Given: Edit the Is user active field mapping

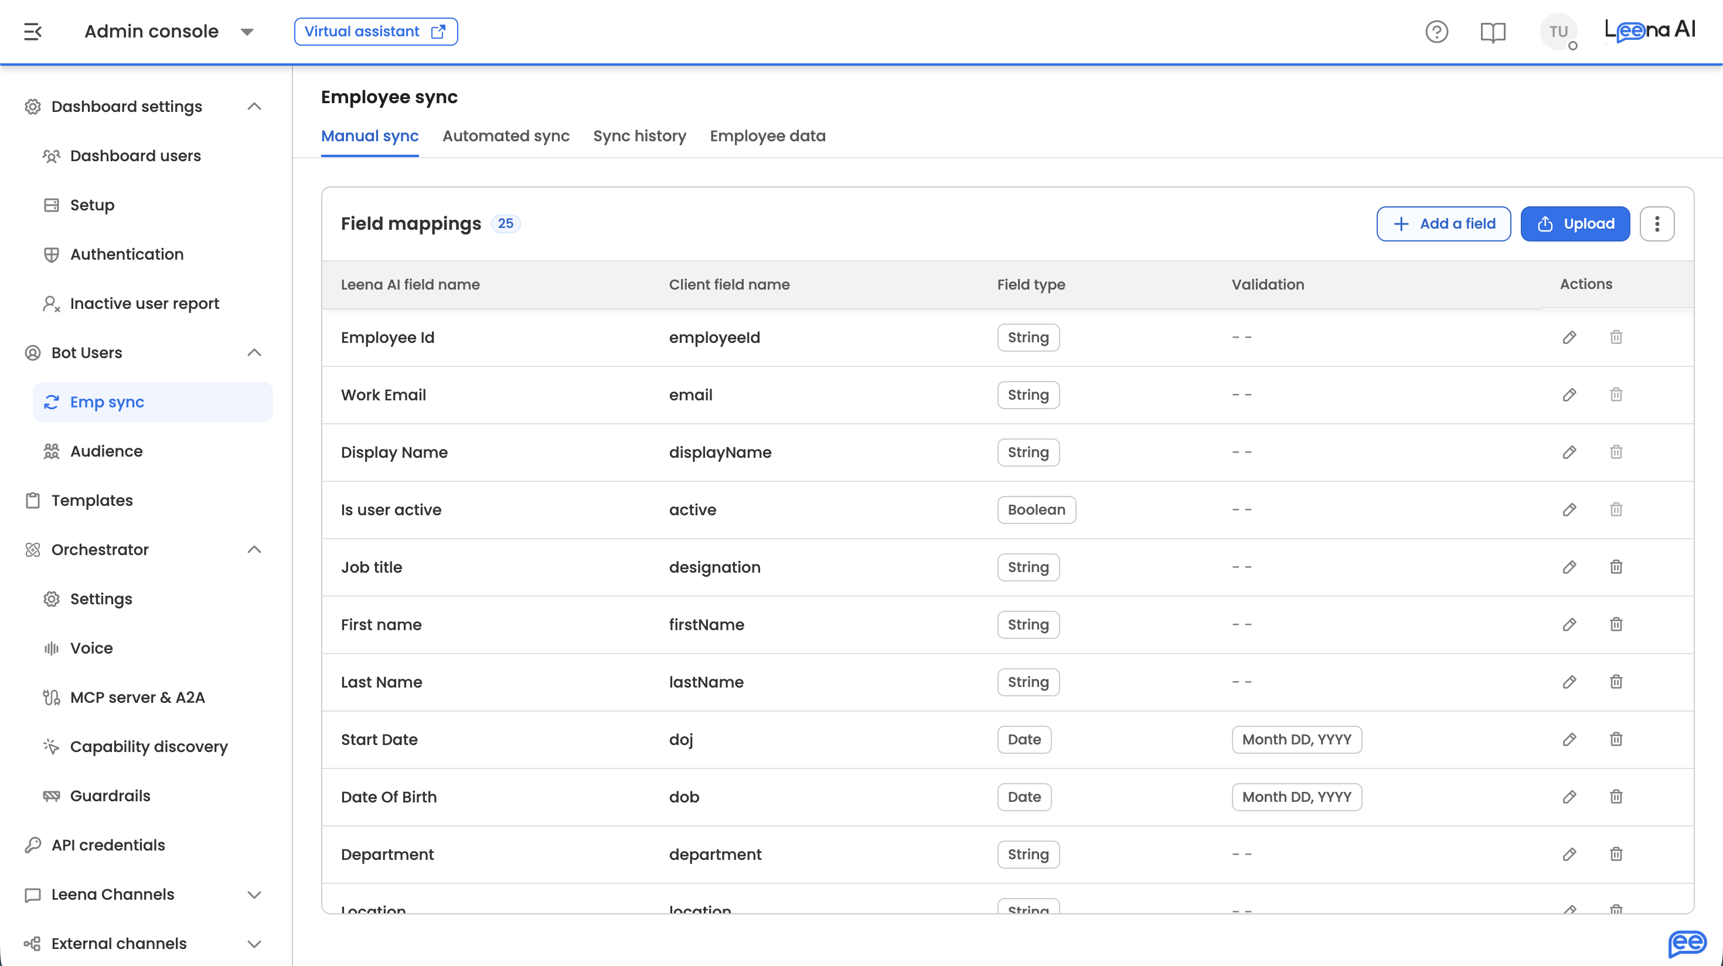Looking at the screenshot, I should coord(1569,510).
